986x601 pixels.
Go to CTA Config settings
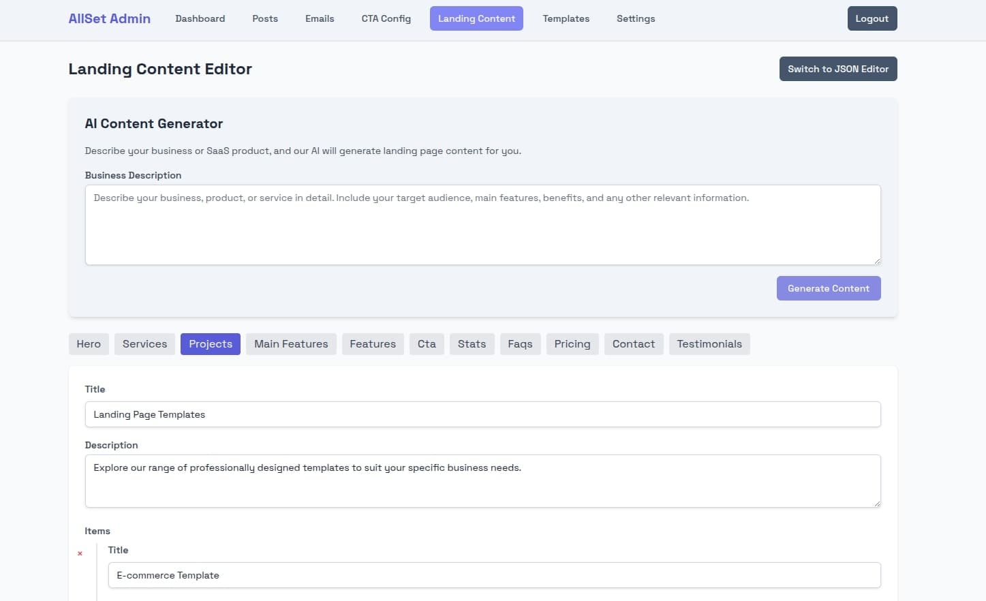point(386,18)
